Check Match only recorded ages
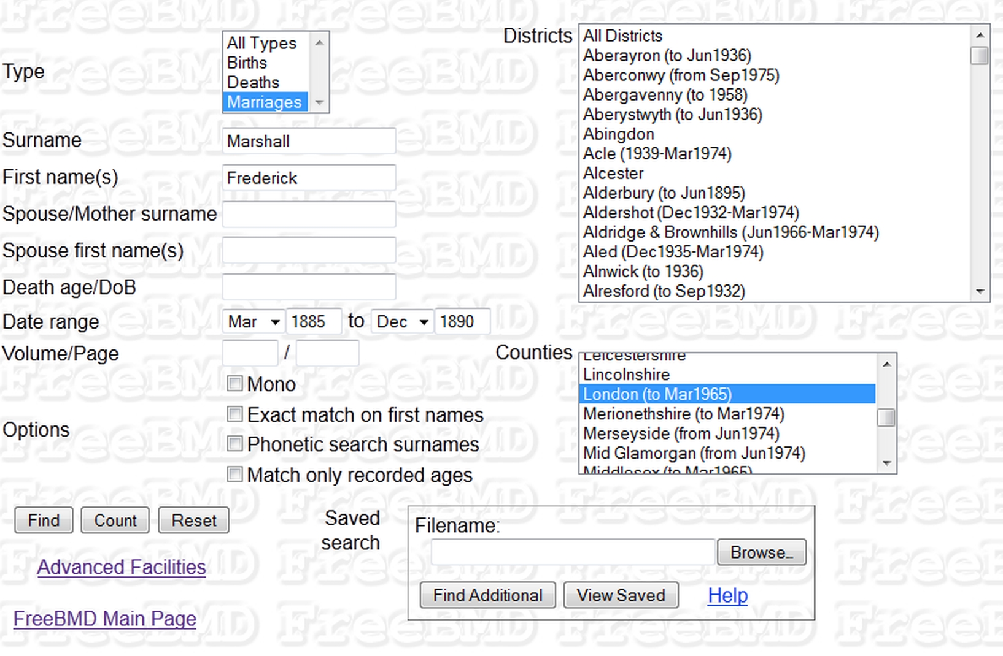Screen dimensions: 1003x656 click(234, 475)
